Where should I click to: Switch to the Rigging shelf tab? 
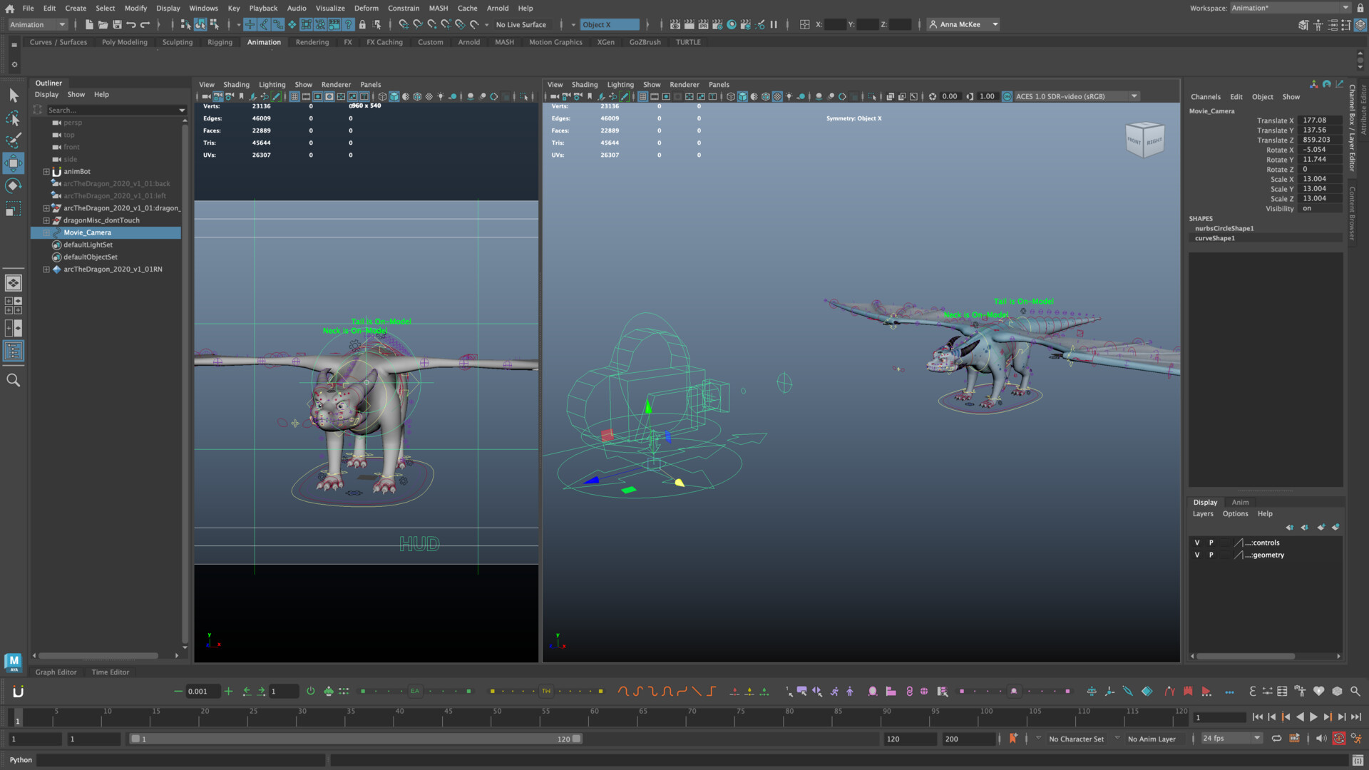[220, 42]
